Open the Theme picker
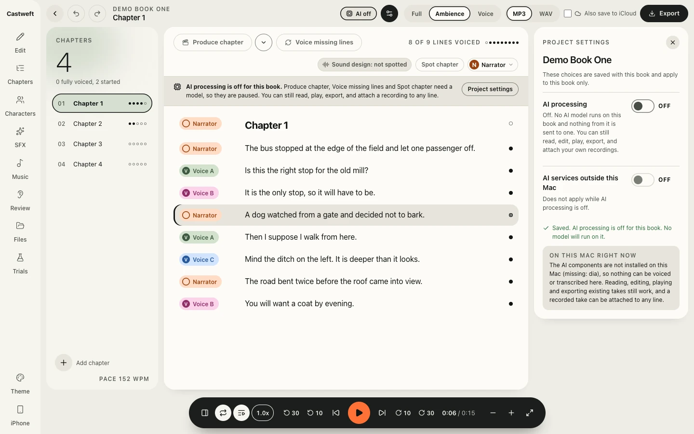Image resolution: width=694 pixels, height=434 pixels. coord(20,384)
